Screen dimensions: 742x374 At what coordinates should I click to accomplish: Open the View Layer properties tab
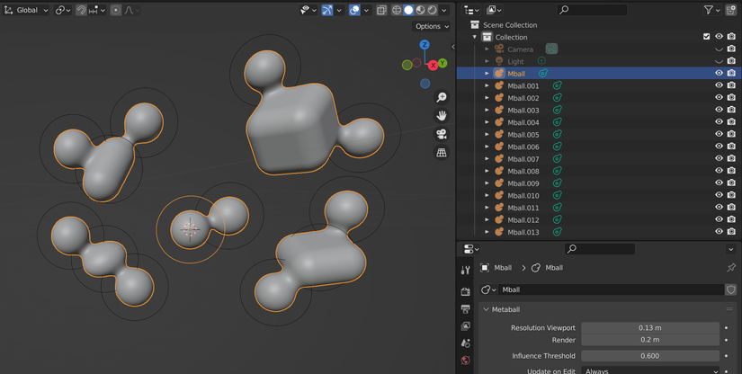(466, 325)
